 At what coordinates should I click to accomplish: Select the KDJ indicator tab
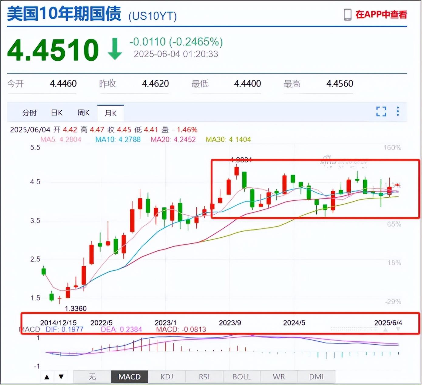(167, 377)
